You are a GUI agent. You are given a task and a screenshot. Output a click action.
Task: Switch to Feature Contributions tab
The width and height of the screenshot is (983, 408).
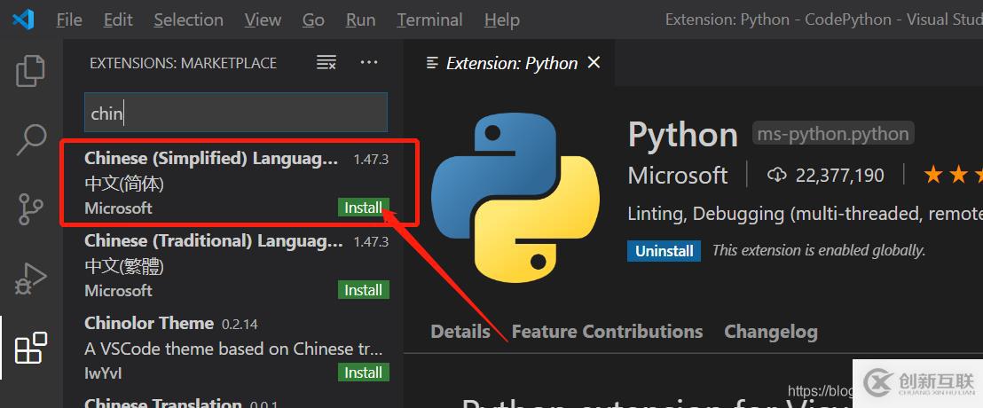coord(607,331)
